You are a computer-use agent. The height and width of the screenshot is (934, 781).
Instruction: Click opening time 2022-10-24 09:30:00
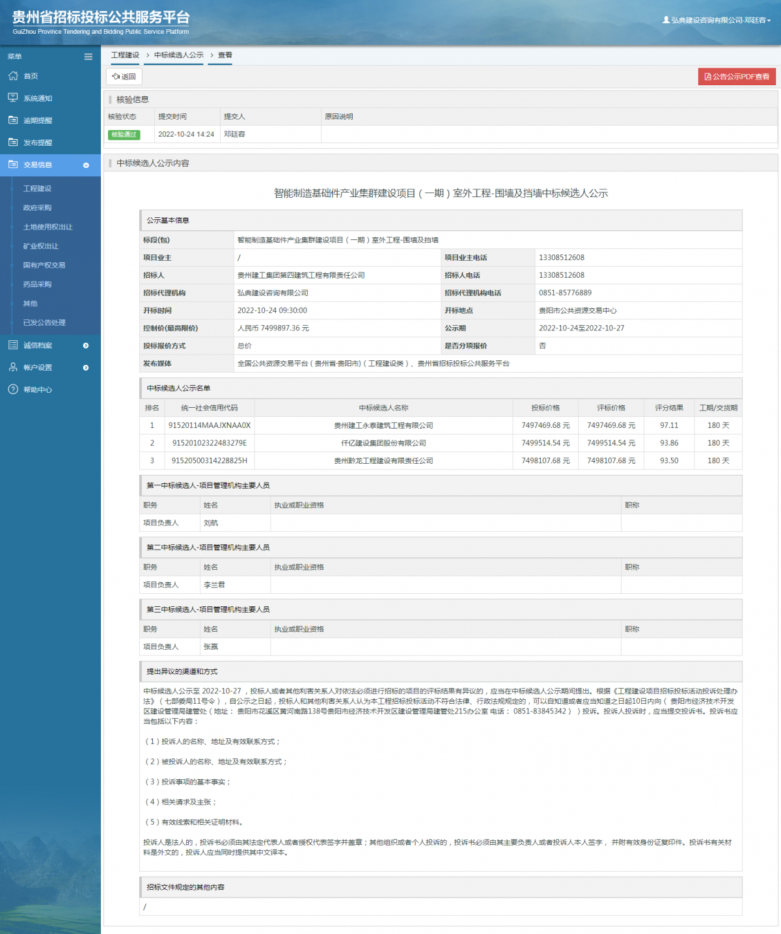(x=272, y=310)
